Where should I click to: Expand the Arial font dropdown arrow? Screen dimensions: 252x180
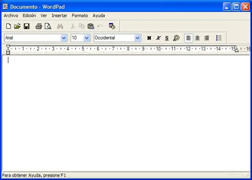[x=64, y=38]
